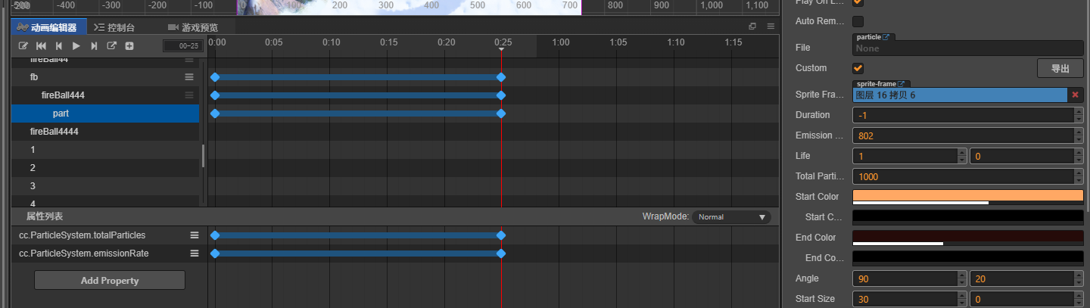
Task: Increment the Duration value stepper
Action: [x=1078, y=112]
